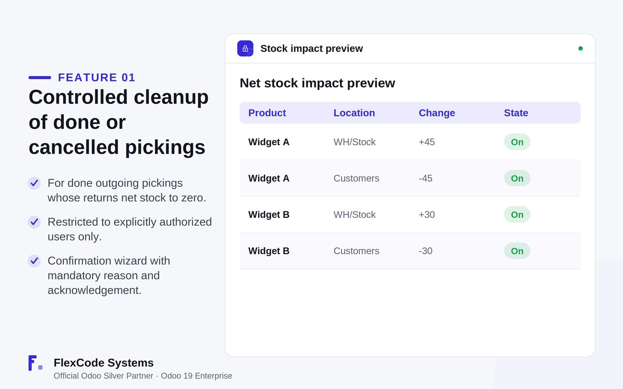This screenshot has height=389, width=623.
Task: Click the -45 change value
Action: 426,178
